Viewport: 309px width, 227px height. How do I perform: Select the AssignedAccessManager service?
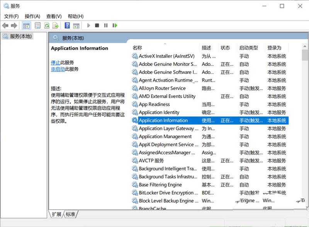210,153
